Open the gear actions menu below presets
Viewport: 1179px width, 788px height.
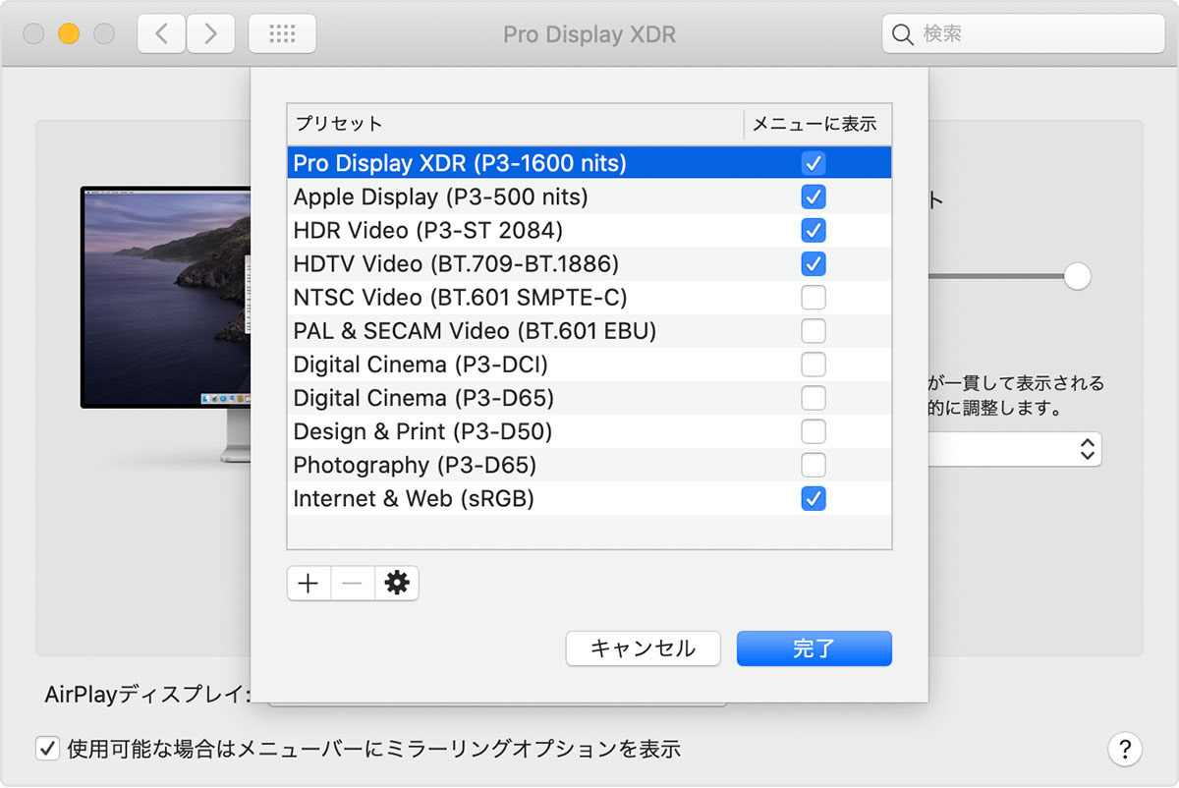(x=397, y=584)
